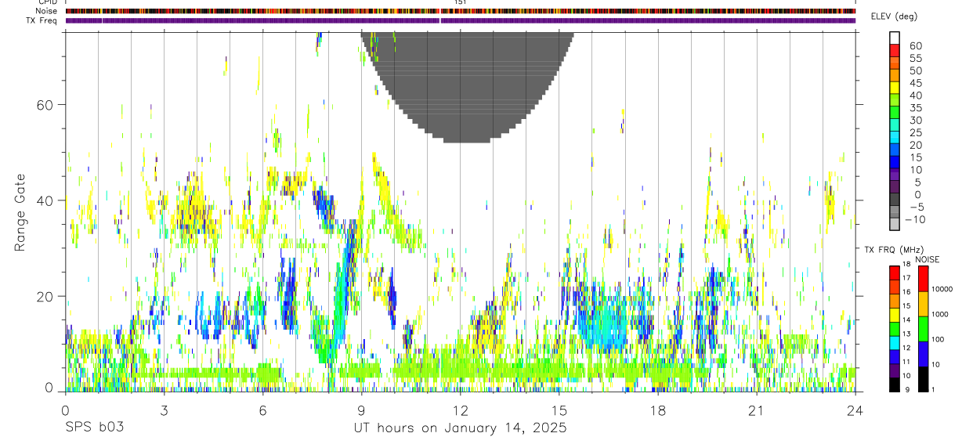Click the 'Range Gate' y-axis title
The width and height of the screenshot is (962, 444).
pos(20,212)
